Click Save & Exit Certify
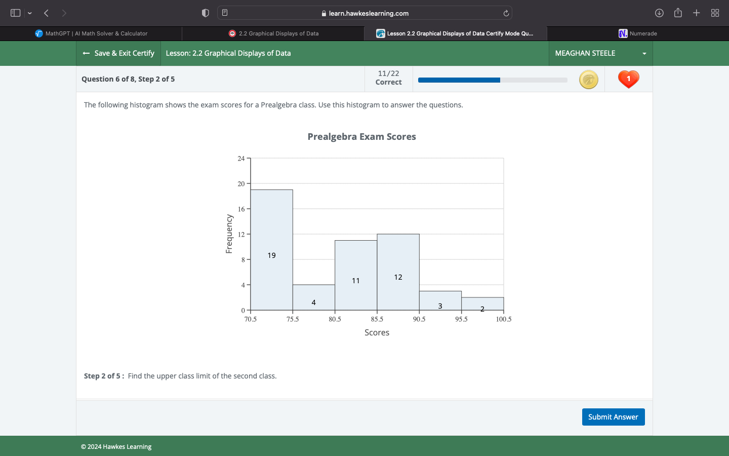Image resolution: width=729 pixels, height=456 pixels. [x=118, y=53]
